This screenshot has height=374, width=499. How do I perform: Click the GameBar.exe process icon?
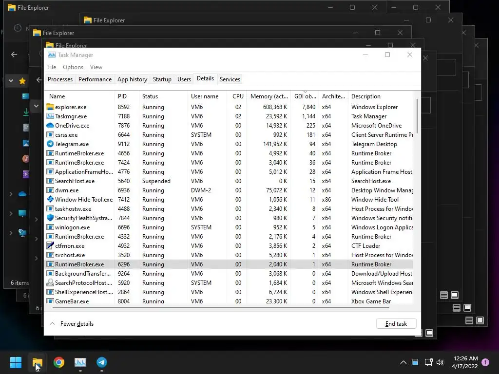point(50,301)
